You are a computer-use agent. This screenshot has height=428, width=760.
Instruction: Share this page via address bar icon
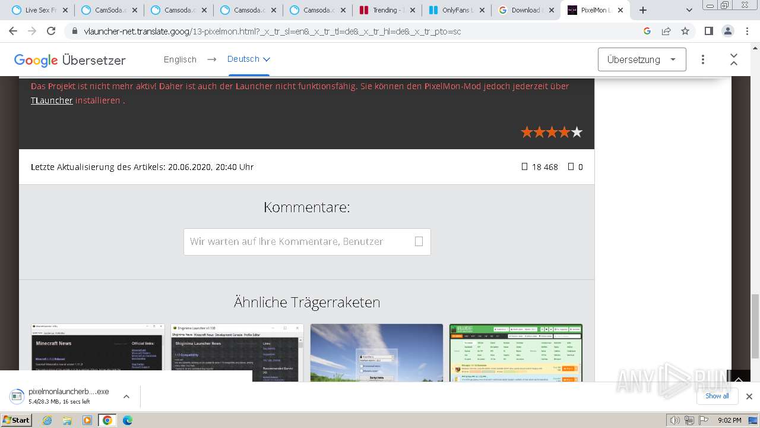[x=666, y=32]
